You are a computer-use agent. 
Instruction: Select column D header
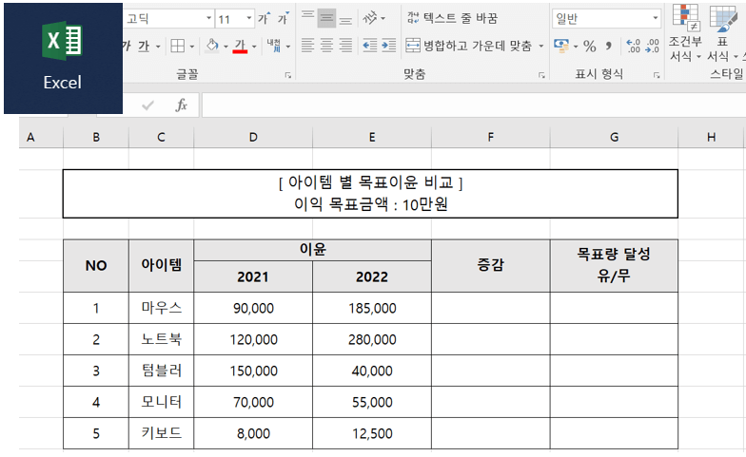point(253,138)
